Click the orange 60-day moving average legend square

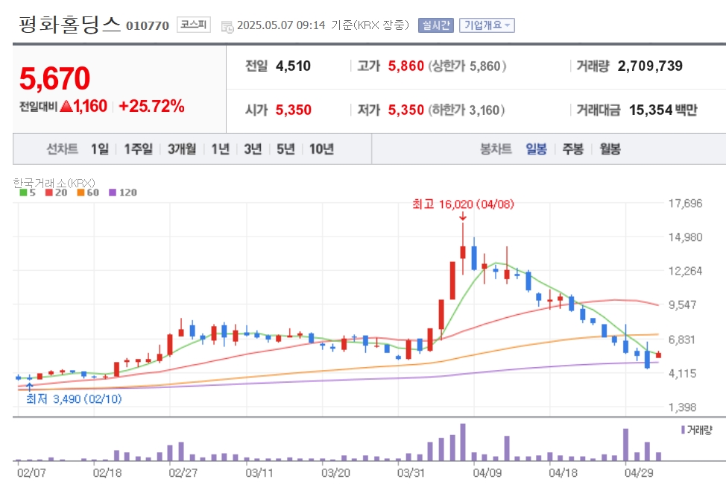81,193
